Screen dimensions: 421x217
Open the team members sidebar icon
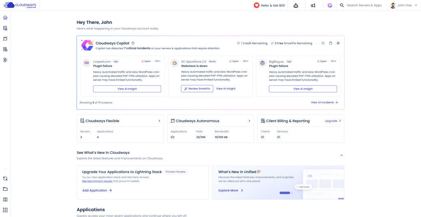[x=5, y=178]
